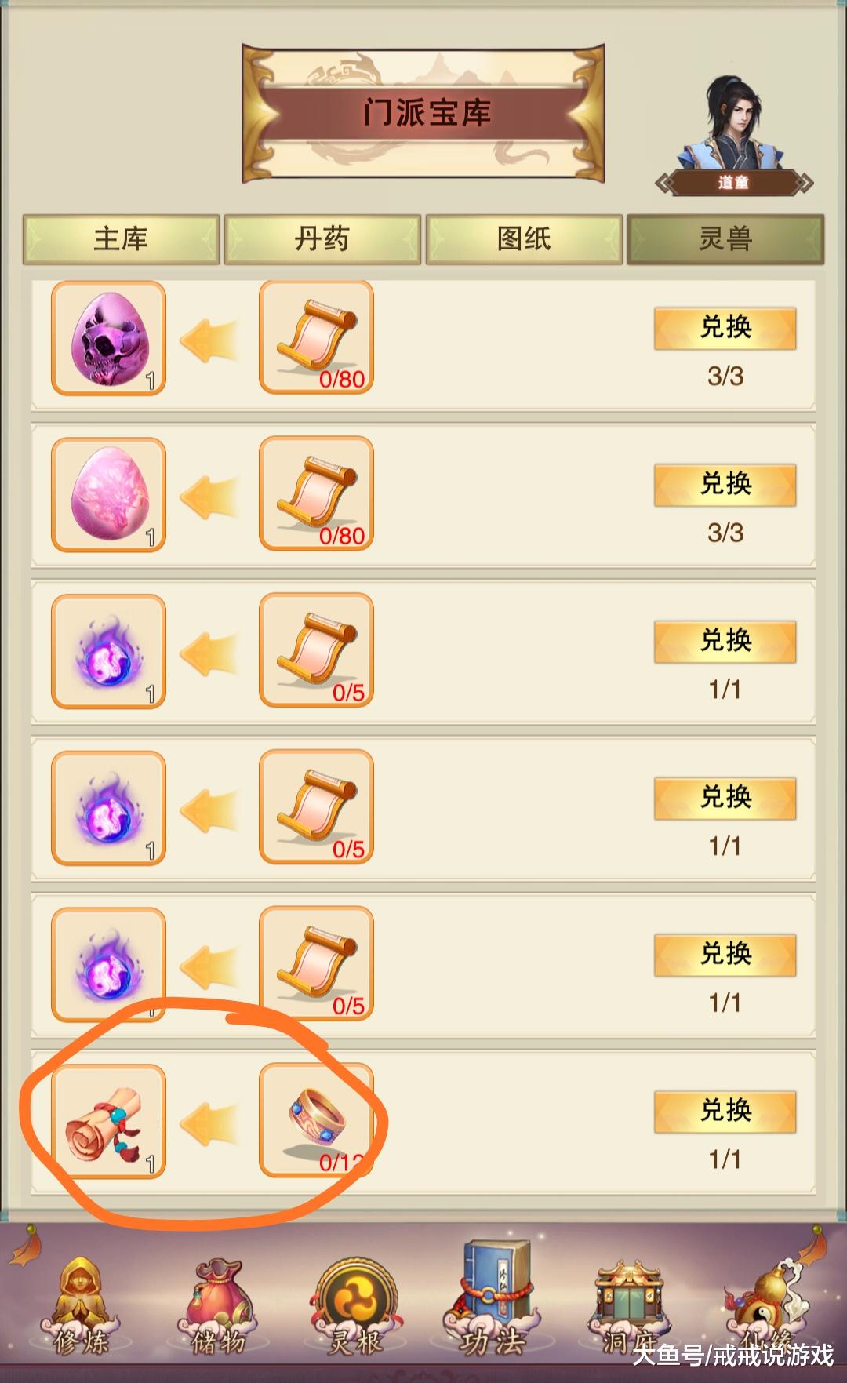The height and width of the screenshot is (1383, 847).
Task: Tap the pink spirit egg item
Action: [x=108, y=495]
